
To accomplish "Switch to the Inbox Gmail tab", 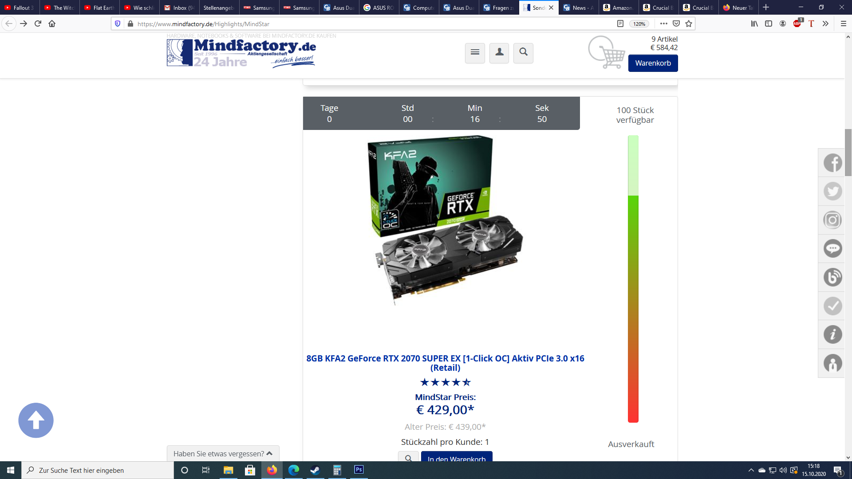I will 179,8.
